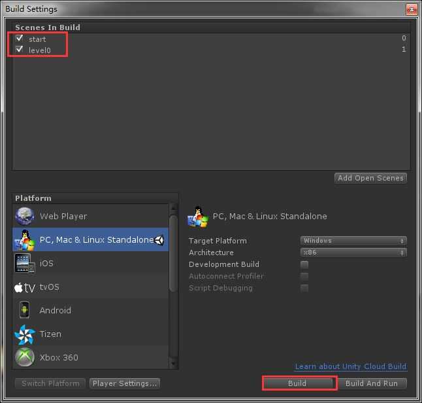The height and width of the screenshot is (403, 422).
Task: Click the platform list scroll down arrow
Action: click(x=174, y=364)
